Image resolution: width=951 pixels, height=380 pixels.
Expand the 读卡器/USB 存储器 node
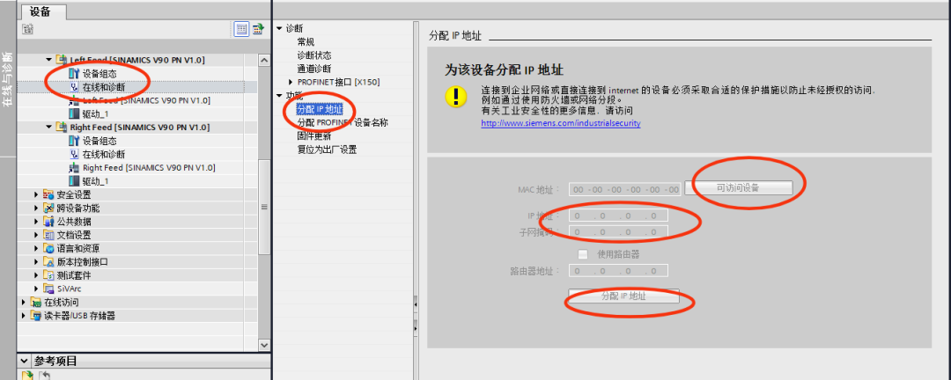25,315
